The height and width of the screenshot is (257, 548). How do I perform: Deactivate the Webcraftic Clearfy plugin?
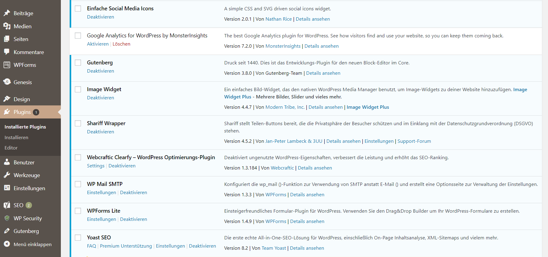tap(122, 166)
